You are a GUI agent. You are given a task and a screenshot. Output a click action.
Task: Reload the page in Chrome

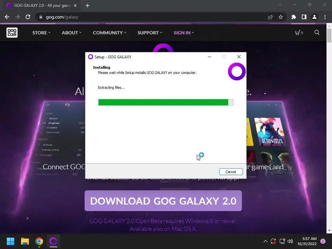click(28, 17)
